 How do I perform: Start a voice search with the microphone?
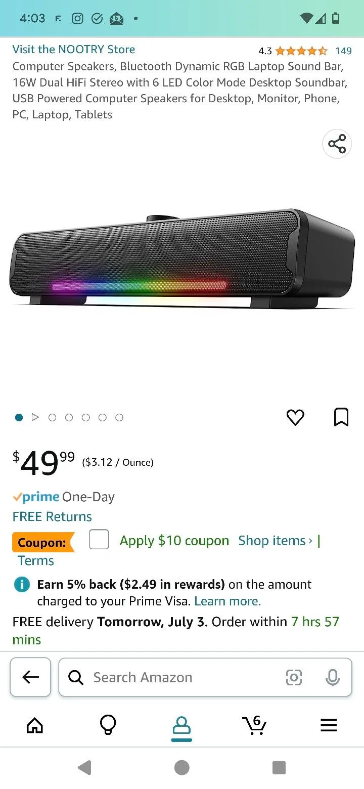pyautogui.click(x=333, y=677)
